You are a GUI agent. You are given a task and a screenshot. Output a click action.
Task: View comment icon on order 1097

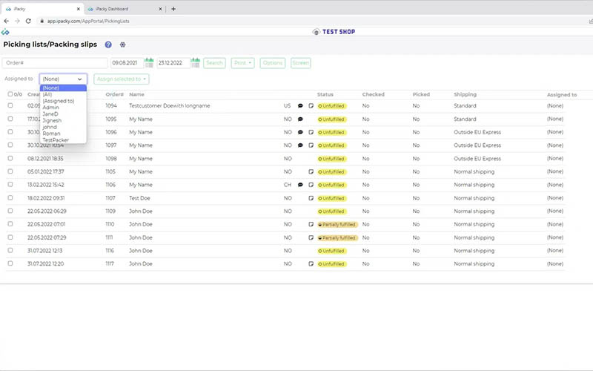(300, 145)
